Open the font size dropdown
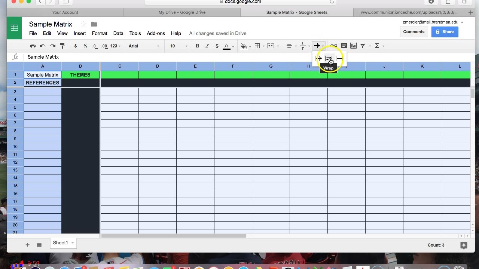 179,46
